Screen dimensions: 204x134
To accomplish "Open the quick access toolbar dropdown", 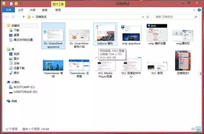I will [x=20, y=4].
